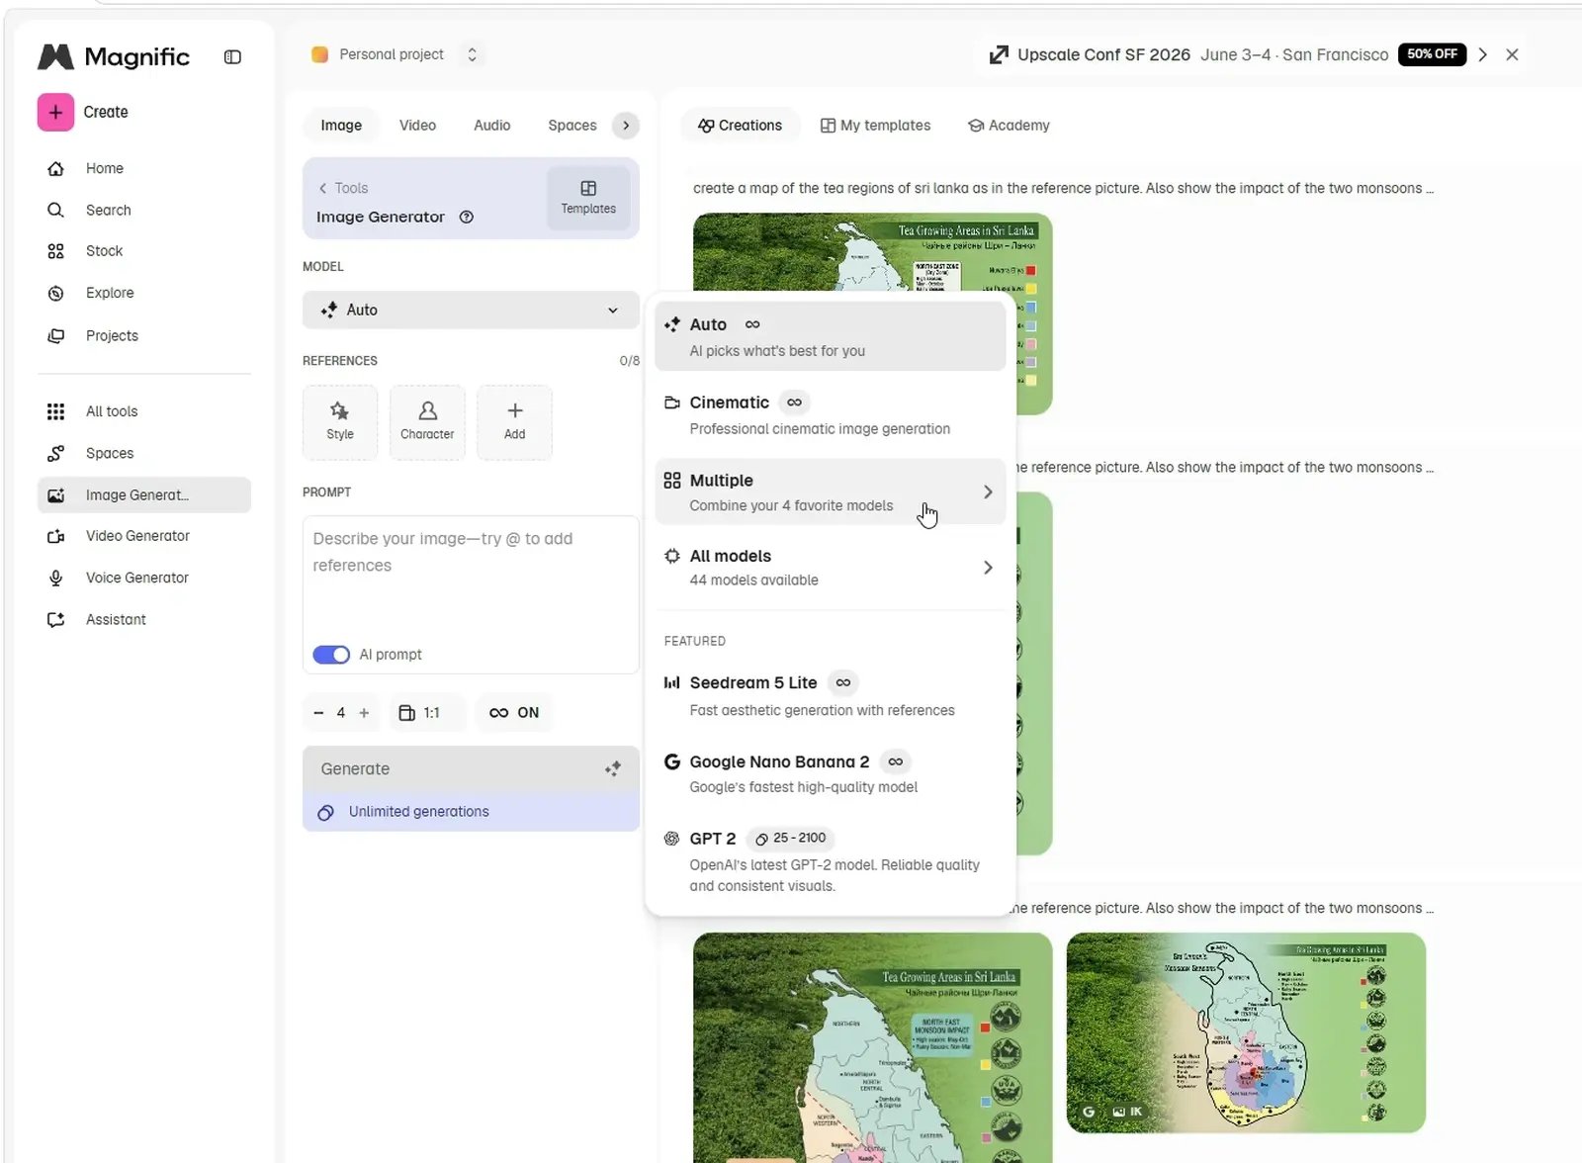Viewport: 1582px width, 1163px height.
Task: Open All tools grid
Action: (x=111, y=411)
